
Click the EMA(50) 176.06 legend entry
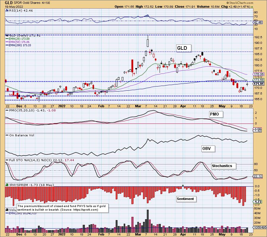18,42
